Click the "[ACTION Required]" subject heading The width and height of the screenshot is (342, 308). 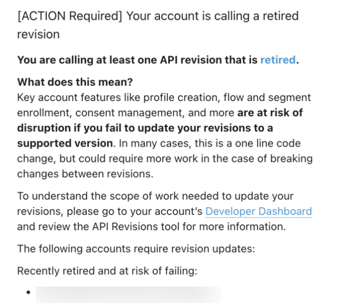pos(69,16)
